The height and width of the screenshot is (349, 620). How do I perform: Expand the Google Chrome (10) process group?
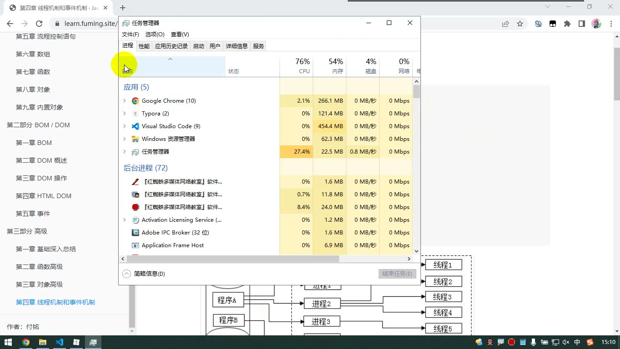(x=125, y=101)
